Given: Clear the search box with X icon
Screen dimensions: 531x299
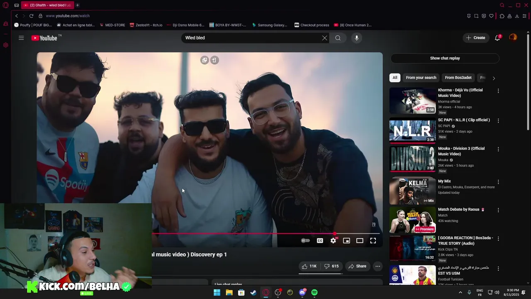Looking at the screenshot, I should point(324,38).
